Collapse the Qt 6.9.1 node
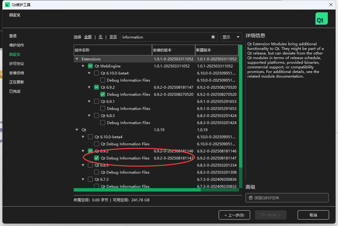 coord(89,101)
